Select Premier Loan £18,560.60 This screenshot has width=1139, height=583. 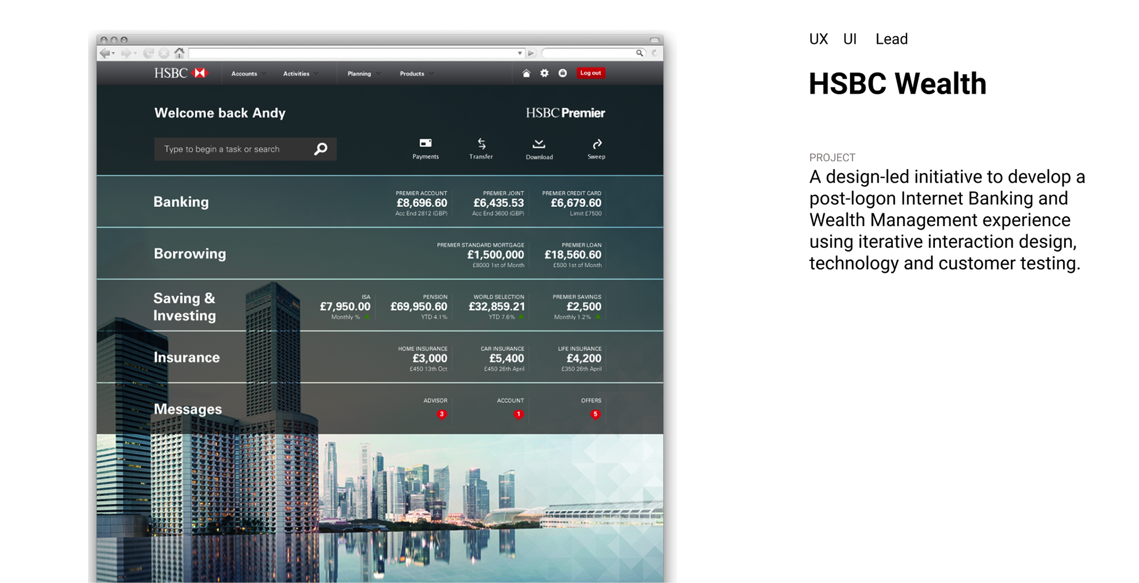573,255
